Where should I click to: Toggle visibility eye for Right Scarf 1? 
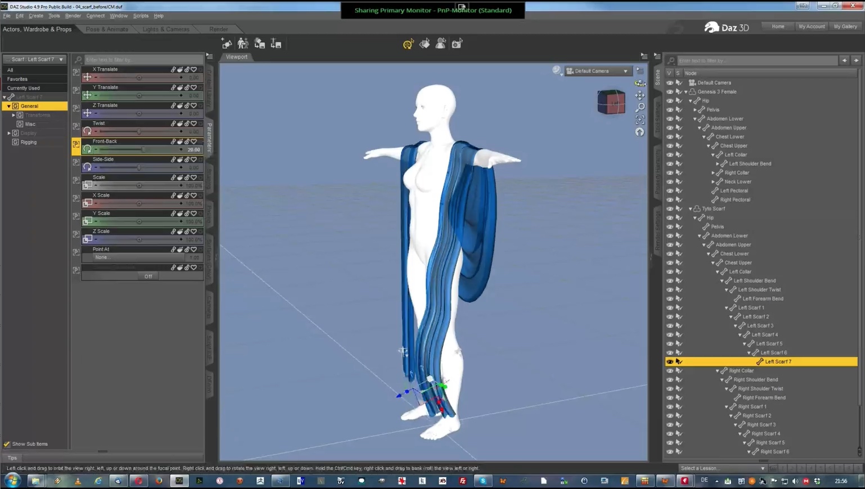pyautogui.click(x=669, y=406)
